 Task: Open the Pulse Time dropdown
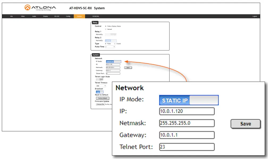(x=110, y=47)
